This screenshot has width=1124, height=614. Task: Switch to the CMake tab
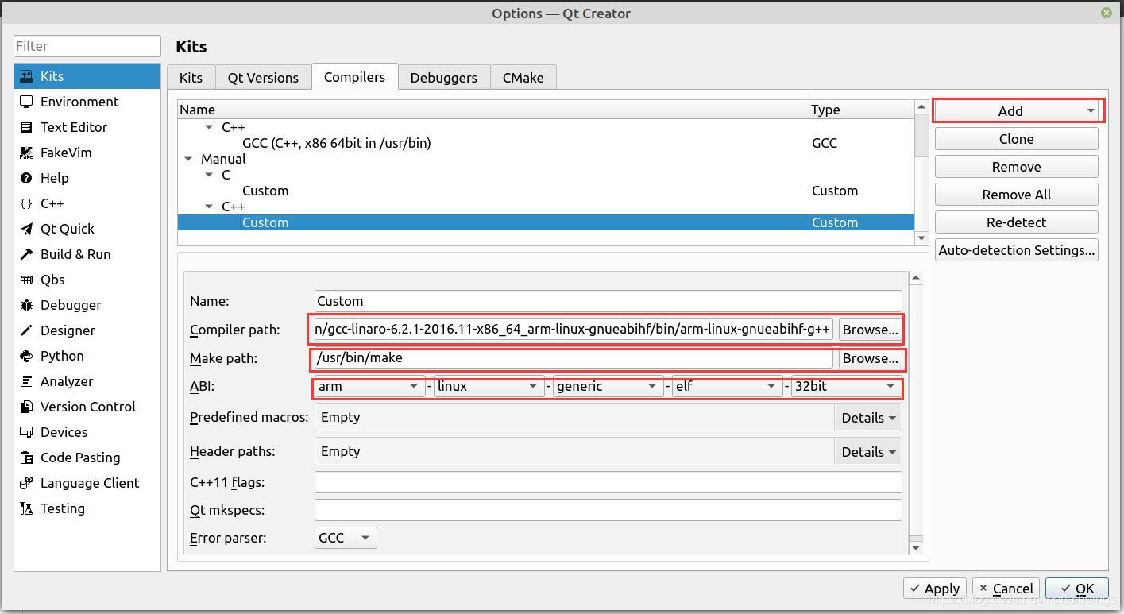coord(523,77)
